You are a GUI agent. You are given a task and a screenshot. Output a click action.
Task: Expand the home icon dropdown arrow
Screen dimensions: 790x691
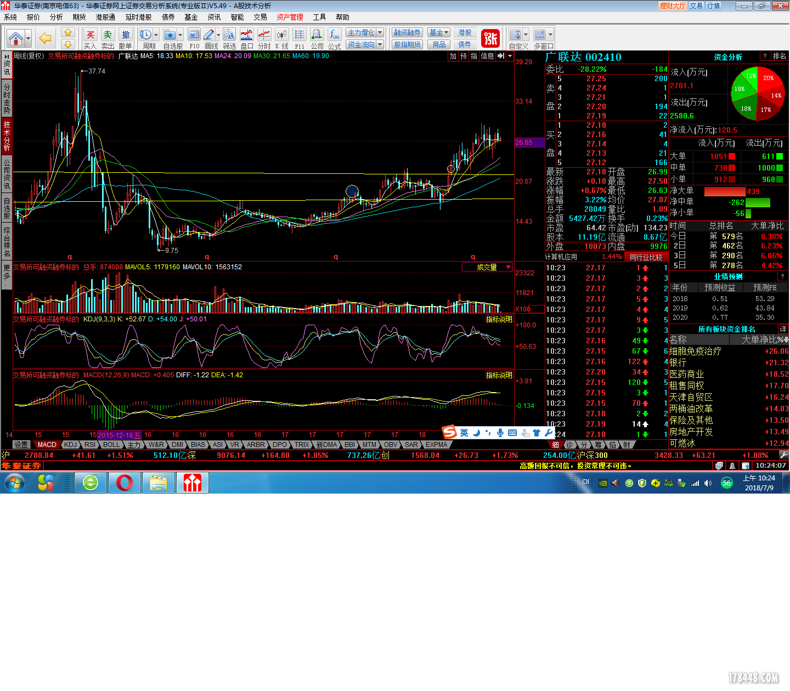click(28, 39)
